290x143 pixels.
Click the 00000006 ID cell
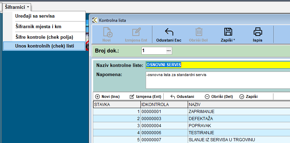[164, 133]
